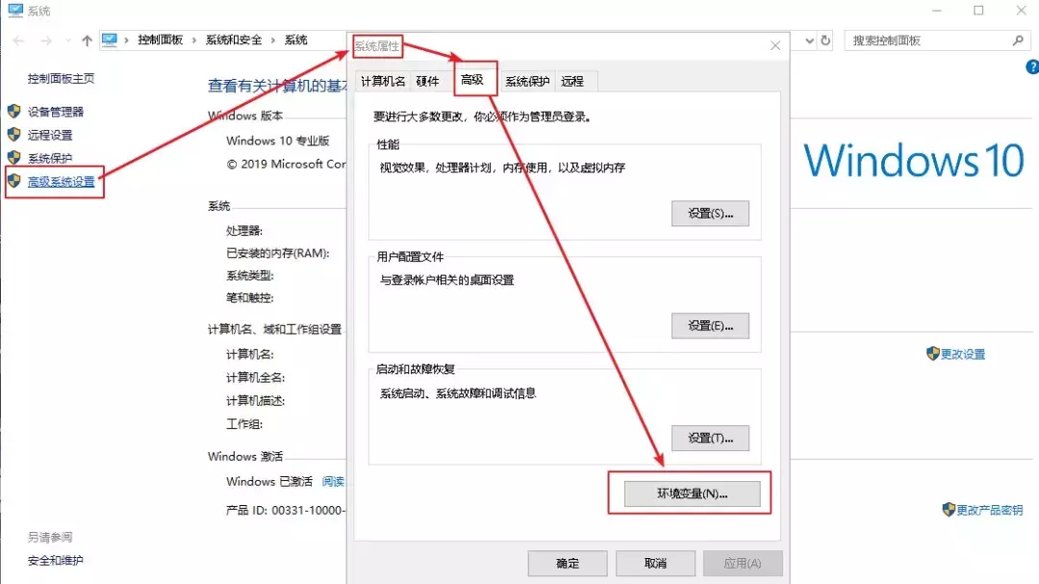Confirm with the 确定 button
The height and width of the screenshot is (584, 1039).
568,564
